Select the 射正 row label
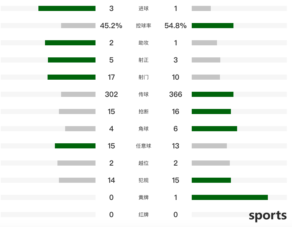This screenshot has height=227, width=292. tap(143, 60)
